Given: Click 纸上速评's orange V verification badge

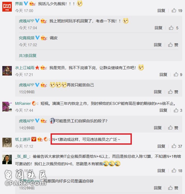Looking at the screenshot, I should pos(34,139).
